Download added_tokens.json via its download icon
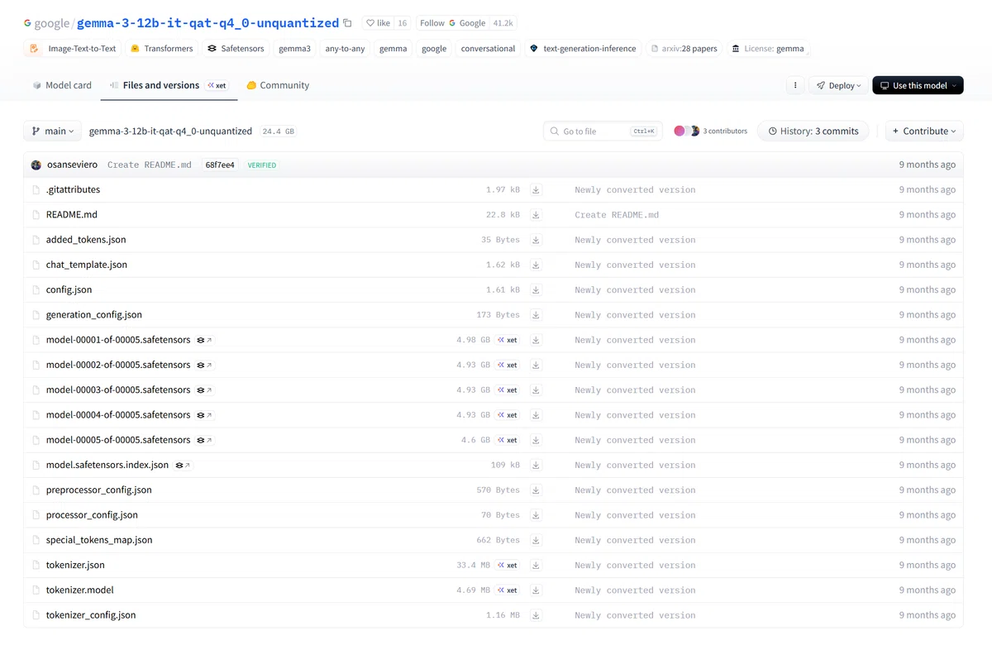Image resolution: width=992 pixels, height=645 pixels. [536, 240]
